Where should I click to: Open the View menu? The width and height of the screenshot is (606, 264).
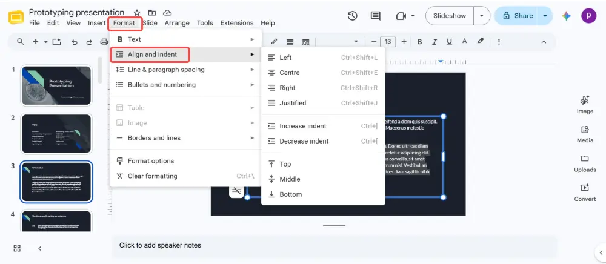73,23
